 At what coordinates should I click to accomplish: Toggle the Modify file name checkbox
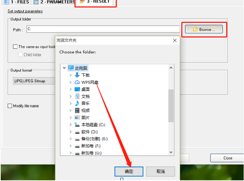[x=10, y=106]
